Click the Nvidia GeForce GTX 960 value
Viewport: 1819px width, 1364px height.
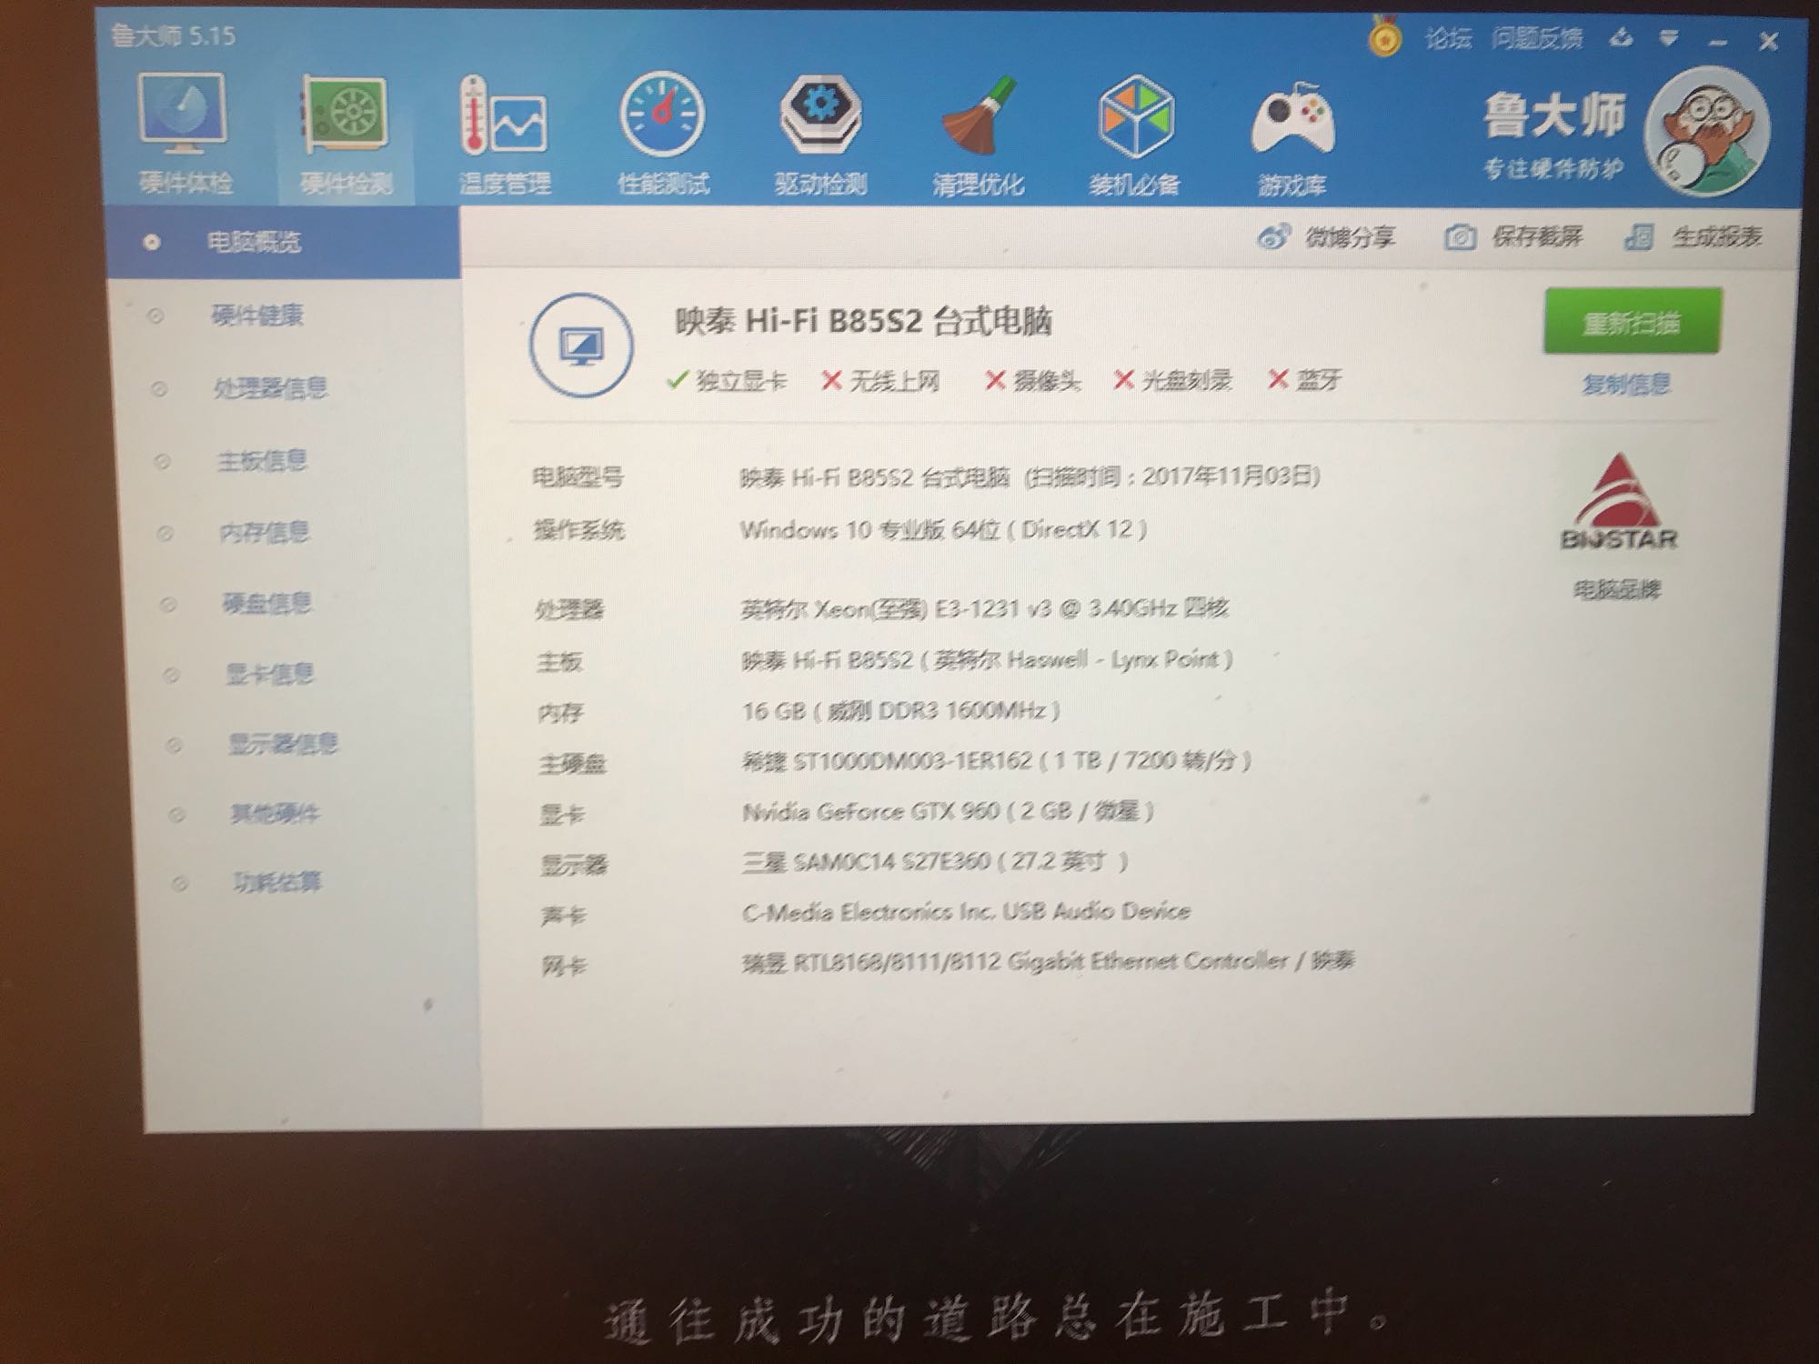[949, 811]
